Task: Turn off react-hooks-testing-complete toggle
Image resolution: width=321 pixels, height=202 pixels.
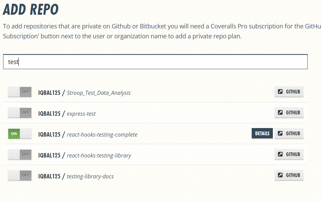Action: pyautogui.click(x=20, y=134)
